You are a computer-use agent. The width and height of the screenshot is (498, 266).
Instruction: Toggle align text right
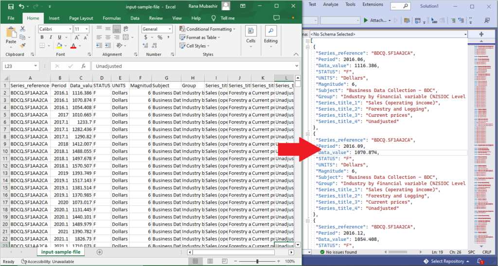click(x=117, y=37)
